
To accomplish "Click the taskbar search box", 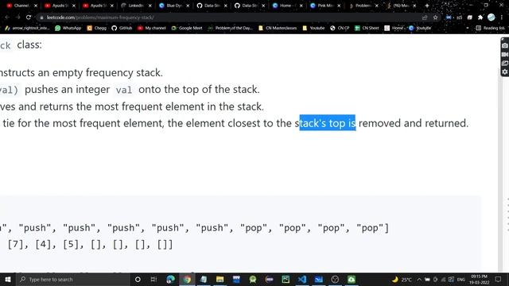I will click(73, 279).
